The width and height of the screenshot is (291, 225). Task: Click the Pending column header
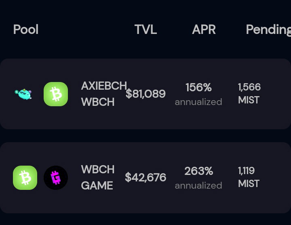coord(268,29)
